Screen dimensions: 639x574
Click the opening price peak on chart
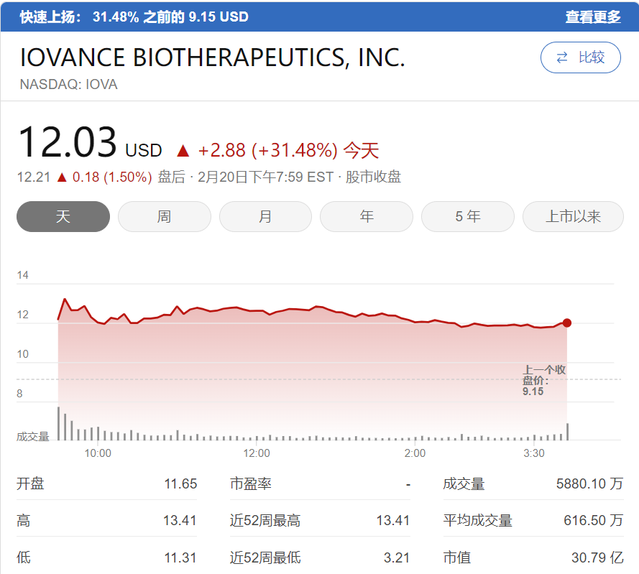point(65,299)
